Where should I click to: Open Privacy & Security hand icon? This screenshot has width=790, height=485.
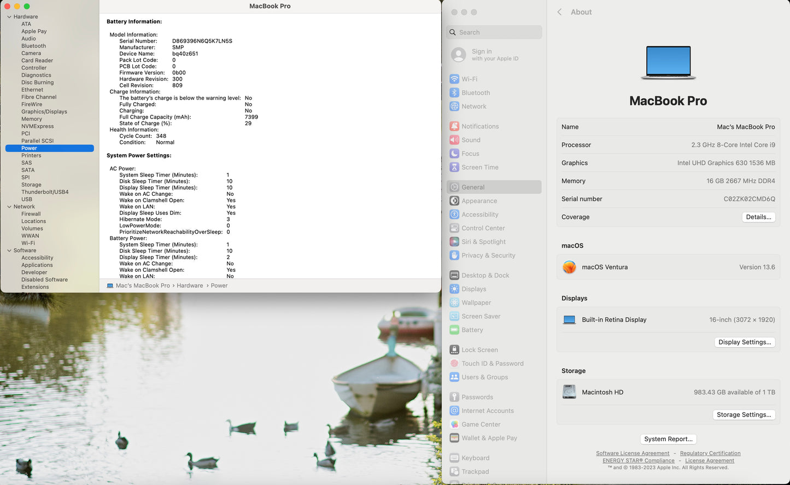tap(454, 255)
